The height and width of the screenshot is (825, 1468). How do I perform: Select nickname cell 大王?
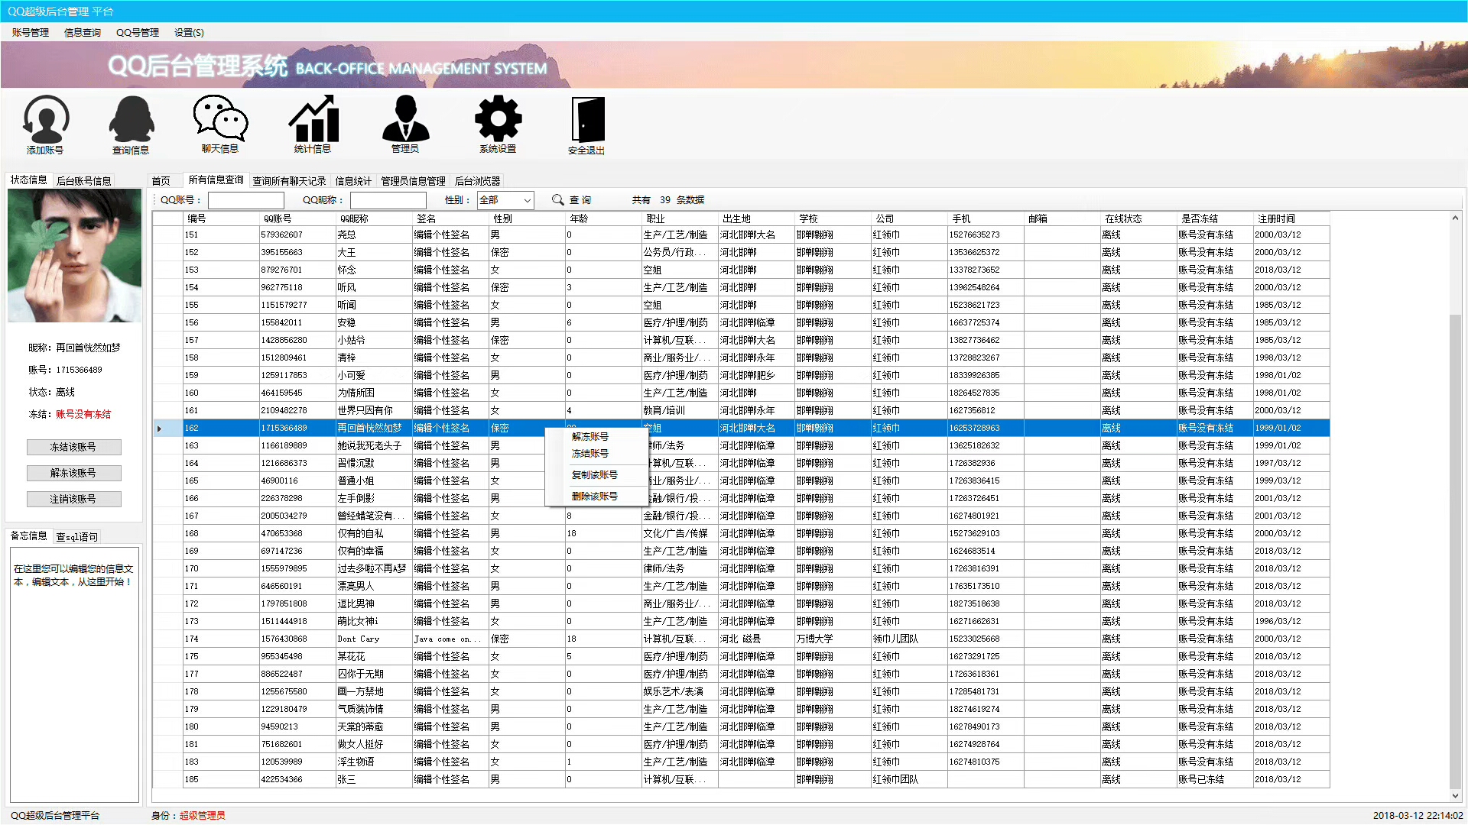[375, 253]
